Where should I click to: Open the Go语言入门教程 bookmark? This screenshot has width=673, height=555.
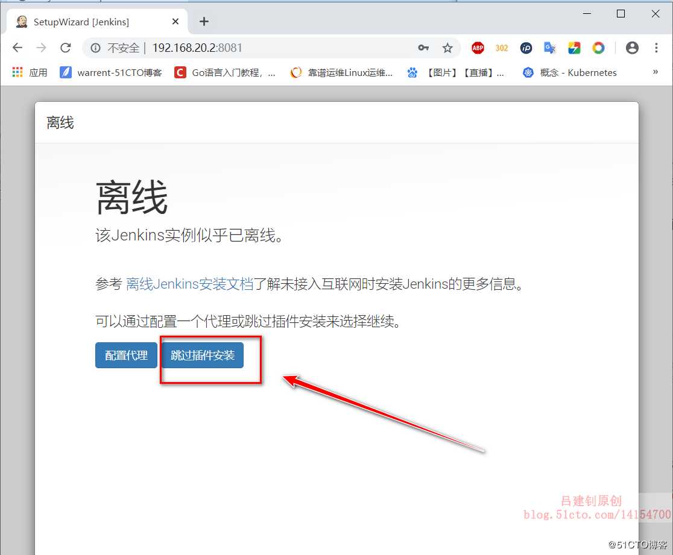[225, 72]
